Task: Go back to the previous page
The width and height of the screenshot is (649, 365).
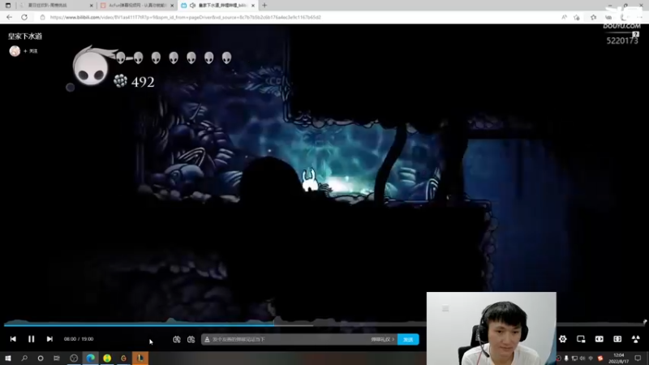Action: click(9, 17)
